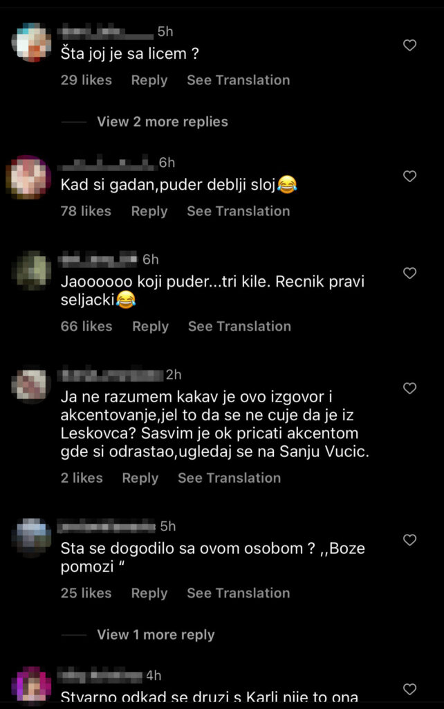Open avatar of 'Kad si gadan' commenter

pos(29,177)
